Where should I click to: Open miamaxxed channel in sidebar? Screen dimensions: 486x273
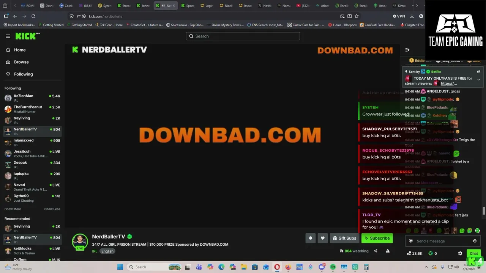click(x=32, y=142)
